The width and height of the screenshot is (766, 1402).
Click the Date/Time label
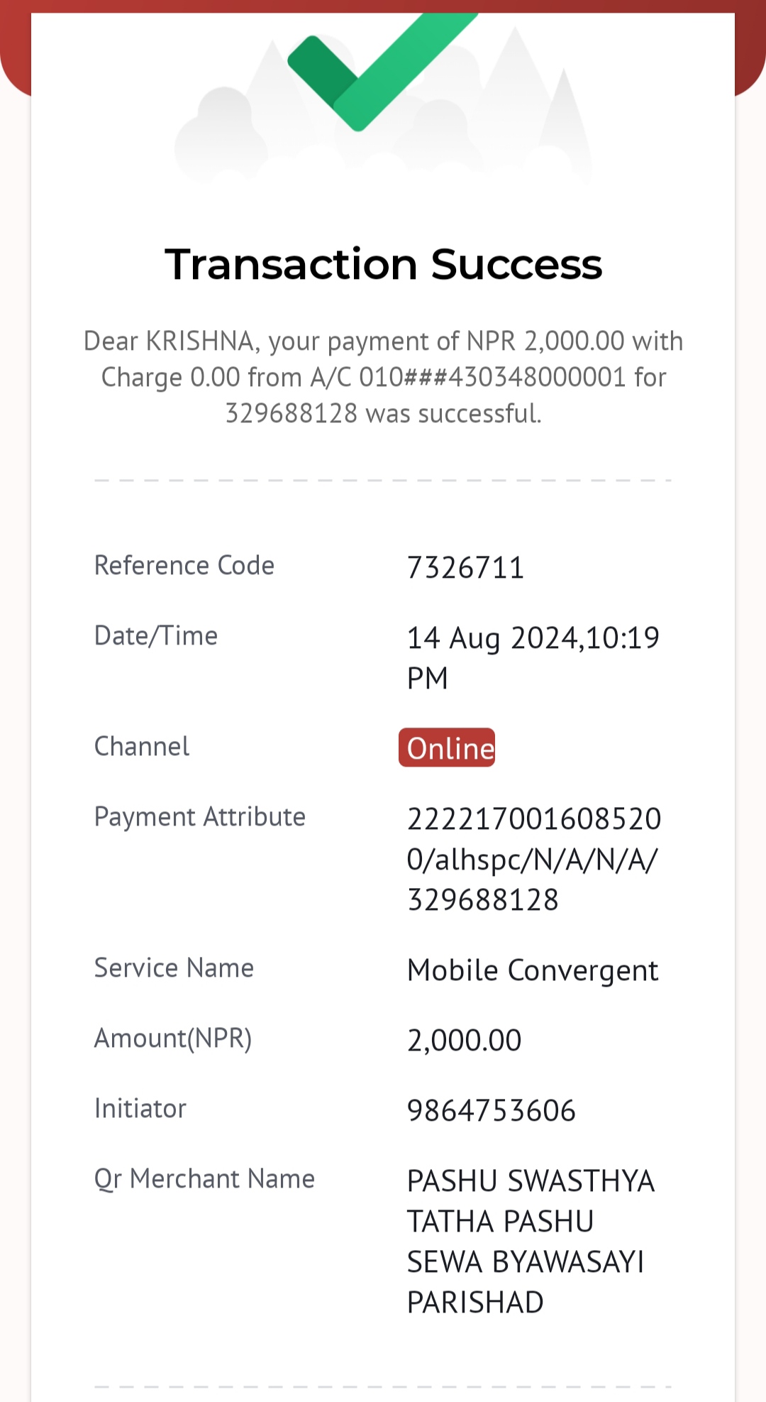point(156,636)
